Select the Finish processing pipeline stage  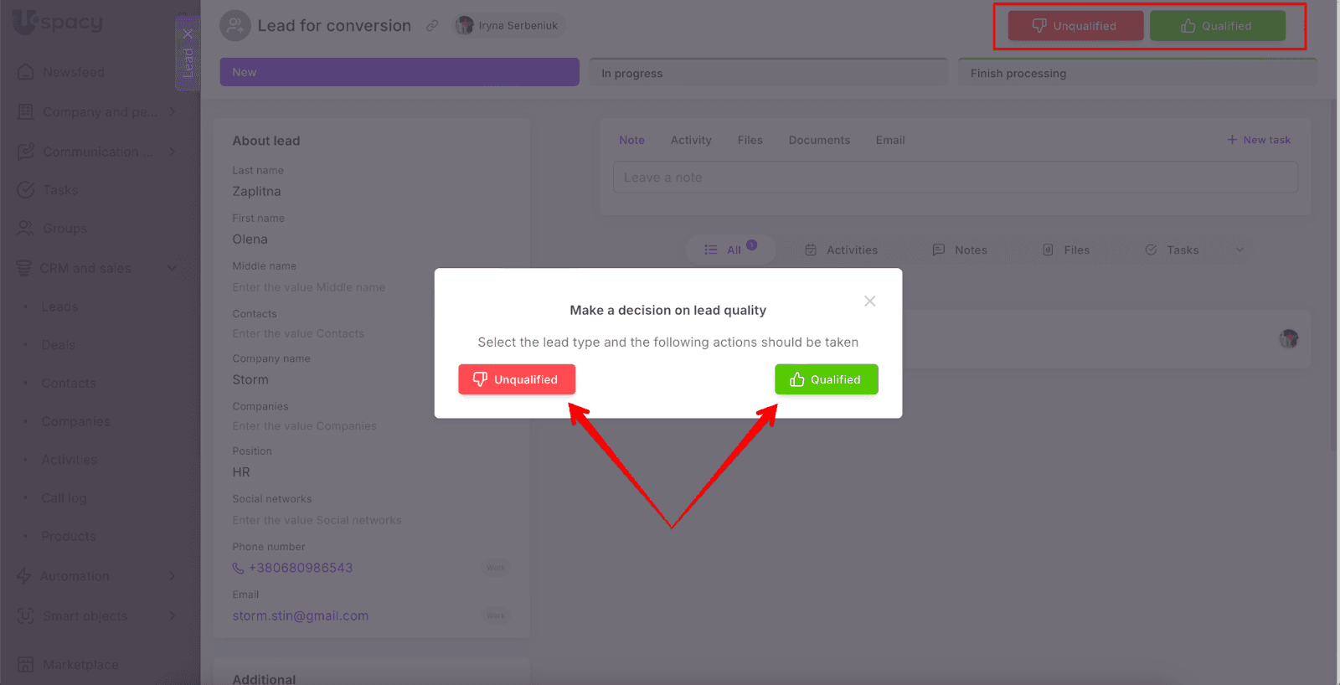click(1137, 73)
